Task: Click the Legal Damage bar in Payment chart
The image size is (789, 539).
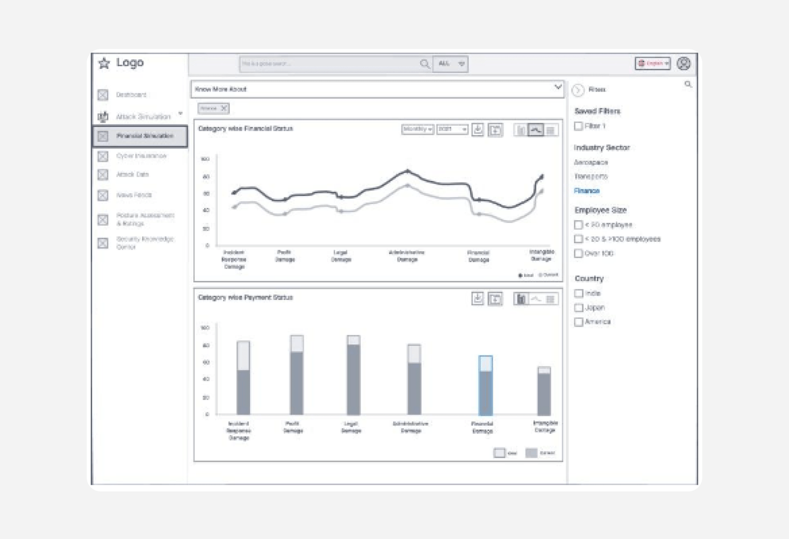Action: [x=354, y=375]
